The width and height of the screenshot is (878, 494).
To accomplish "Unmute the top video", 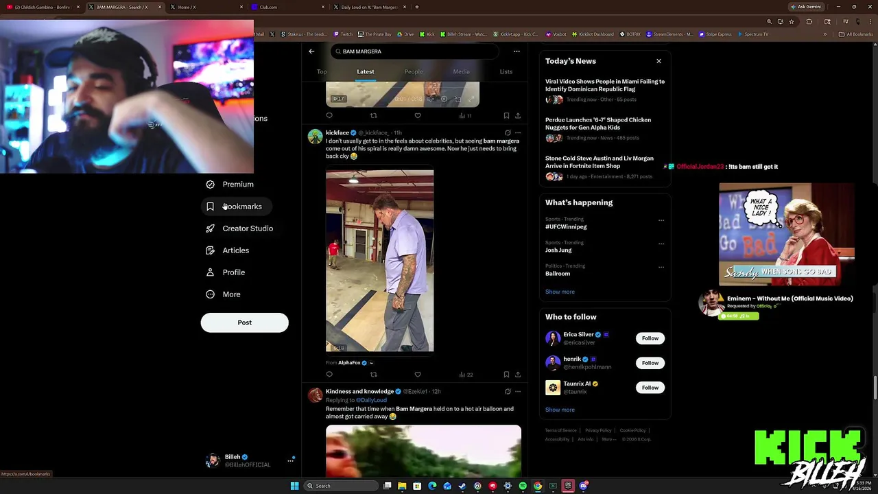I will click(430, 99).
